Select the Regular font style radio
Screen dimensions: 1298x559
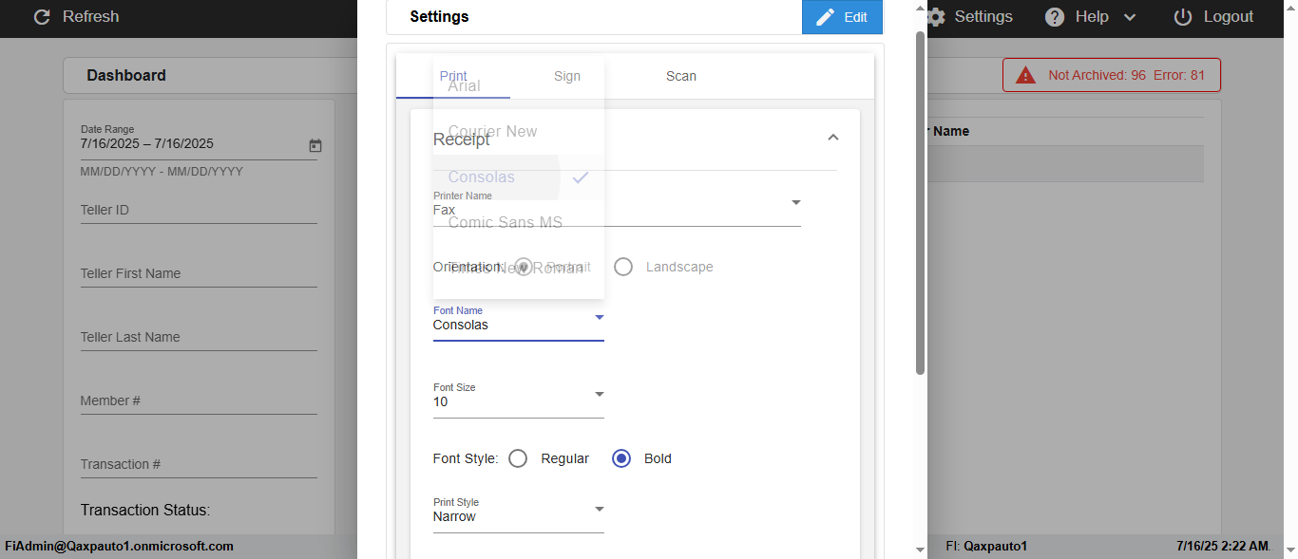[x=518, y=458]
